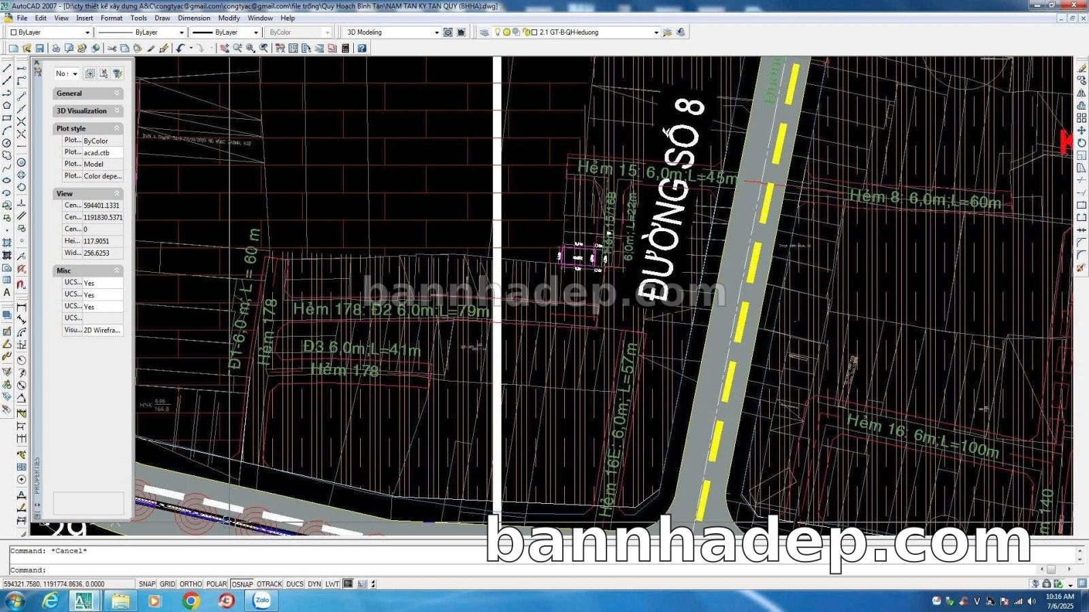1089x612 pixels.
Task: Open the Dimension menu
Action: coord(194,18)
